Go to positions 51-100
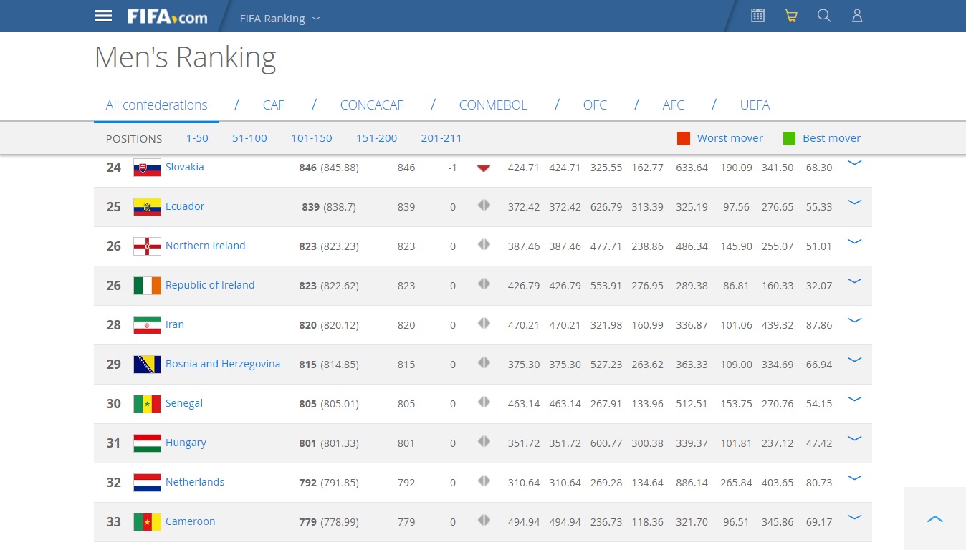 tap(249, 138)
